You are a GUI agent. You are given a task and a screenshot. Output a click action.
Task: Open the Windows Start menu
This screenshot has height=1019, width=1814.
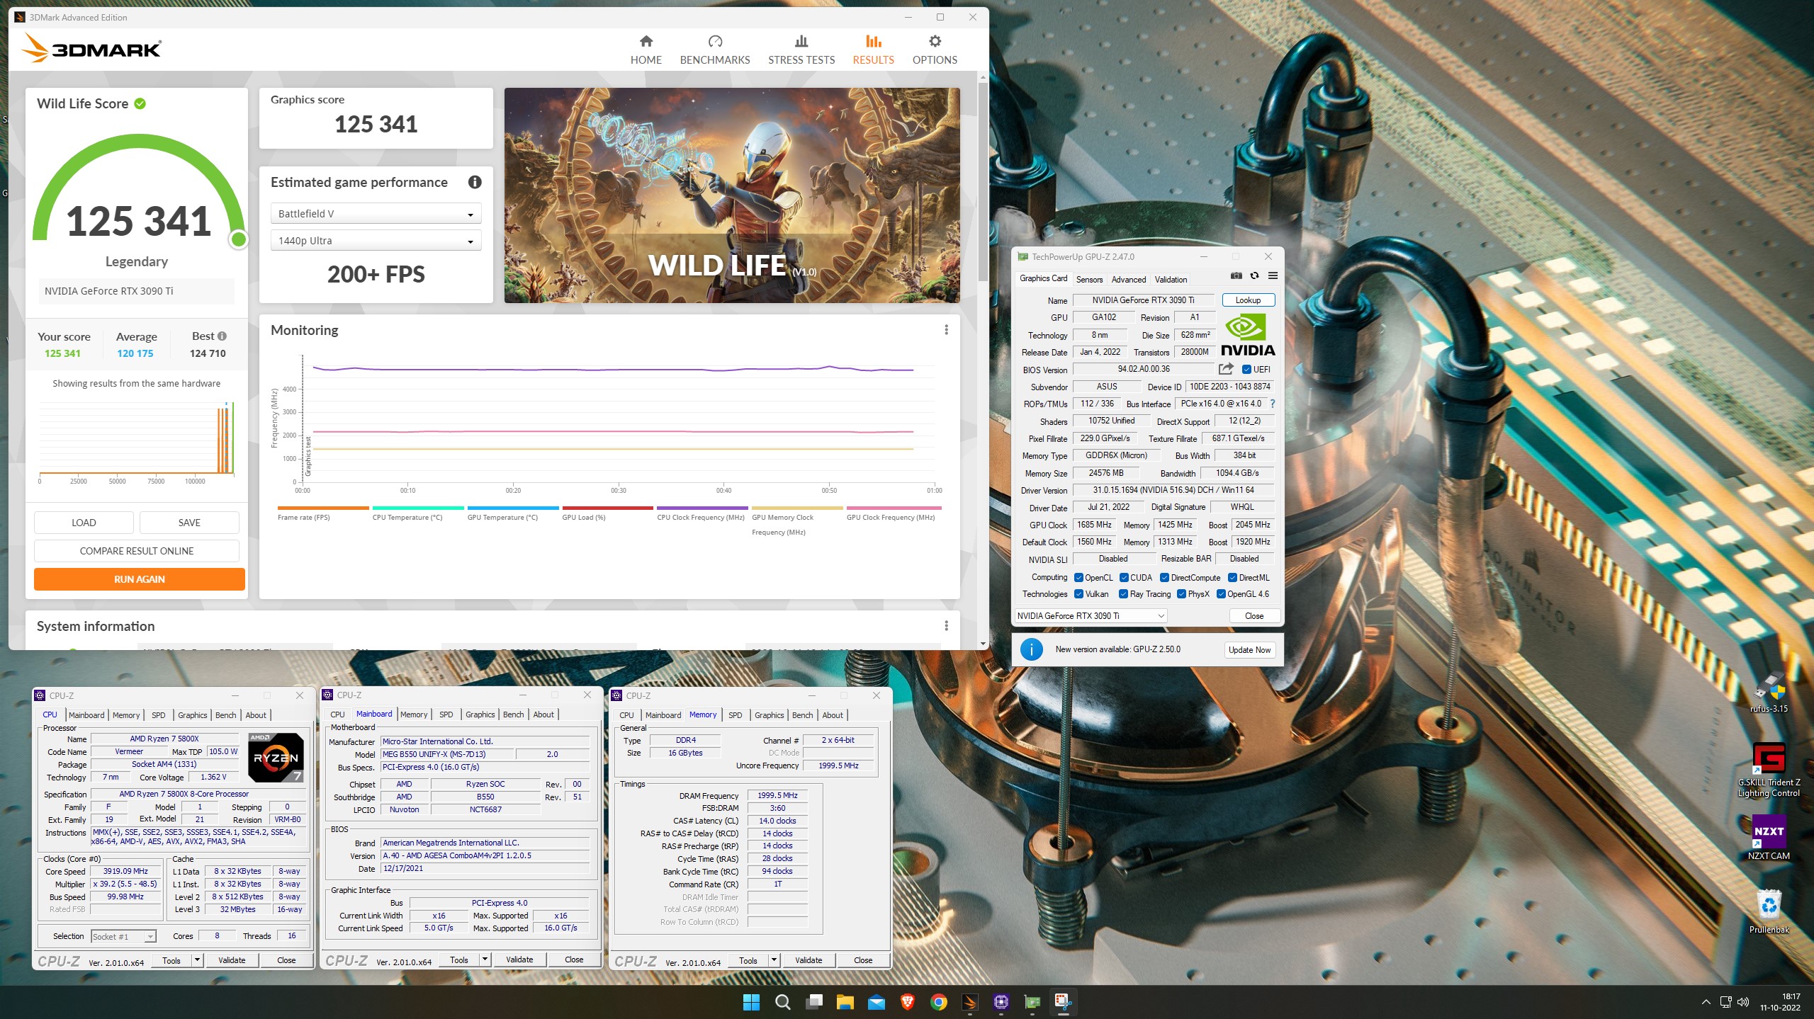tap(751, 1002)
